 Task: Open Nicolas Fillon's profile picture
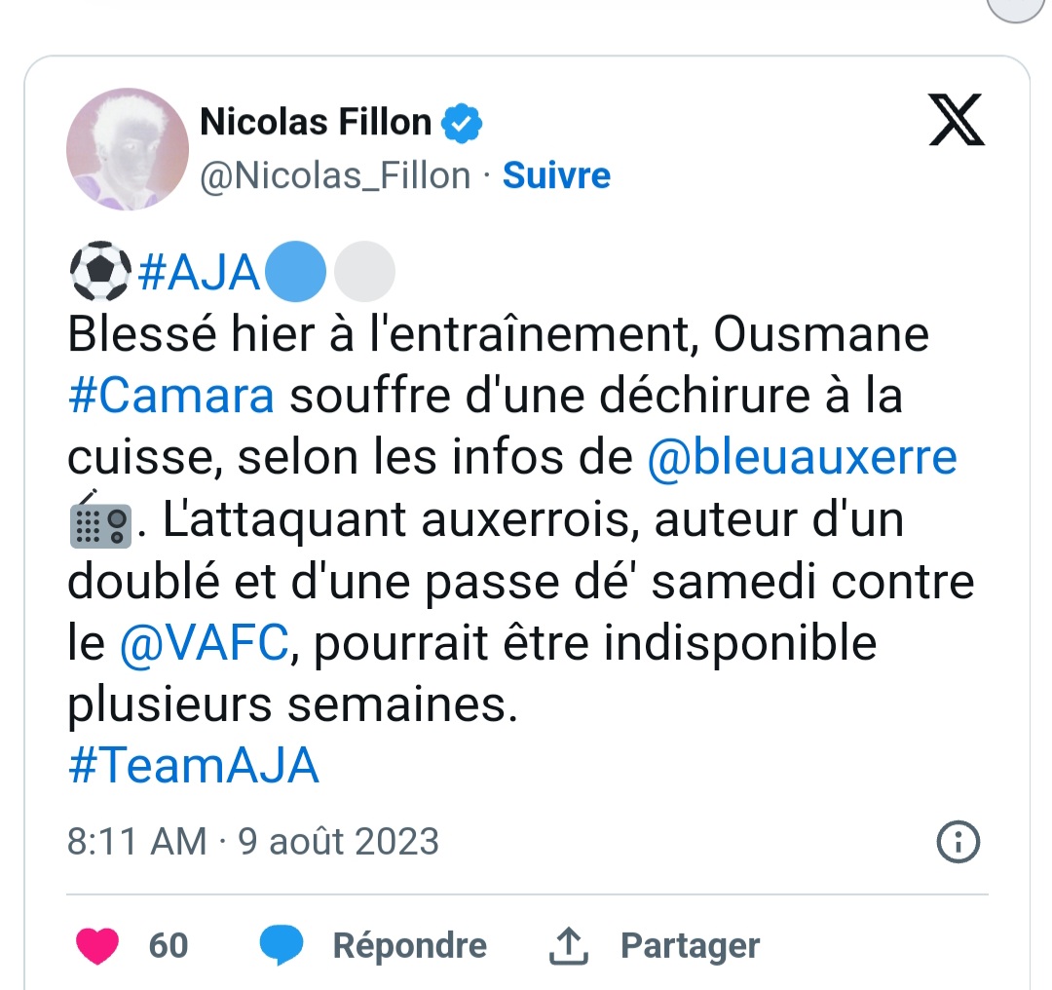click(x=128, y=149)
